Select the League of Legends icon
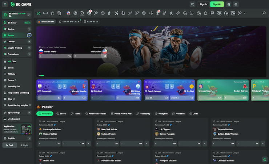The image size is (269, 164). pyautogui.click(x=123, y=13)
